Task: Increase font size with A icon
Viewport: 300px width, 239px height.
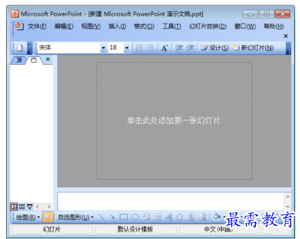Action: tap(164, 48)
